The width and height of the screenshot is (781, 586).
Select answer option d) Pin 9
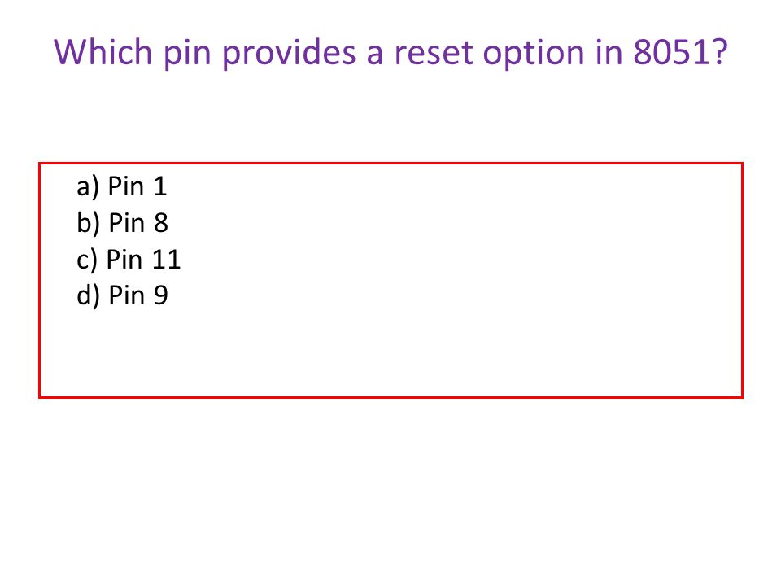[122, 295]
